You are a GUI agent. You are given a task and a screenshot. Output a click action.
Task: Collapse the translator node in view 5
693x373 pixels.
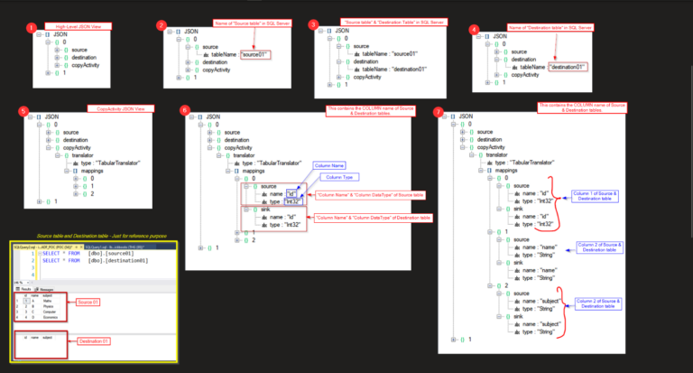coord(58,155)
